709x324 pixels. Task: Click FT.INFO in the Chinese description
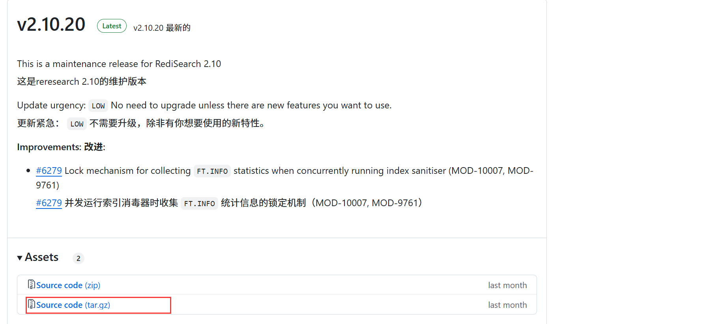point(200,203)
